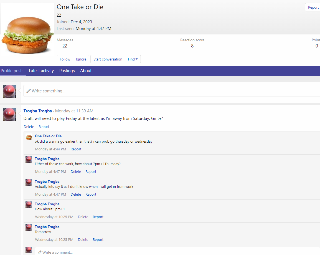Report the comment posted Monday 4:44 PM
Screen dimensions: 320x255
(76, 149)
